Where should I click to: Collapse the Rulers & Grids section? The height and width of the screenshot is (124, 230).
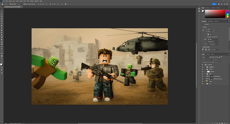point(202,47)
